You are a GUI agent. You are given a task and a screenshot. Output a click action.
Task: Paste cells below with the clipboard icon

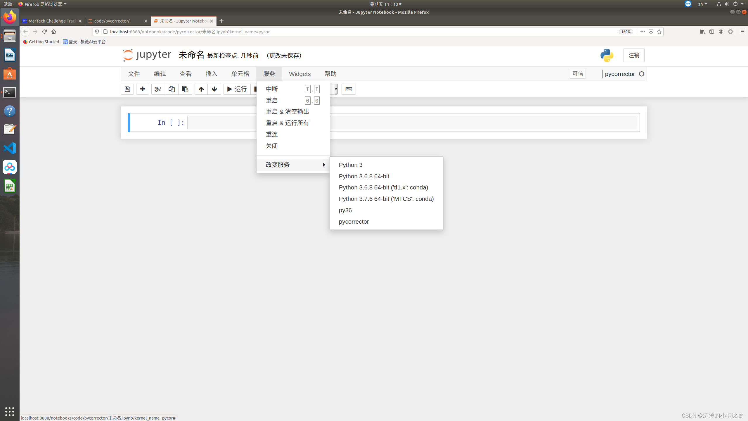click(185, 89)
